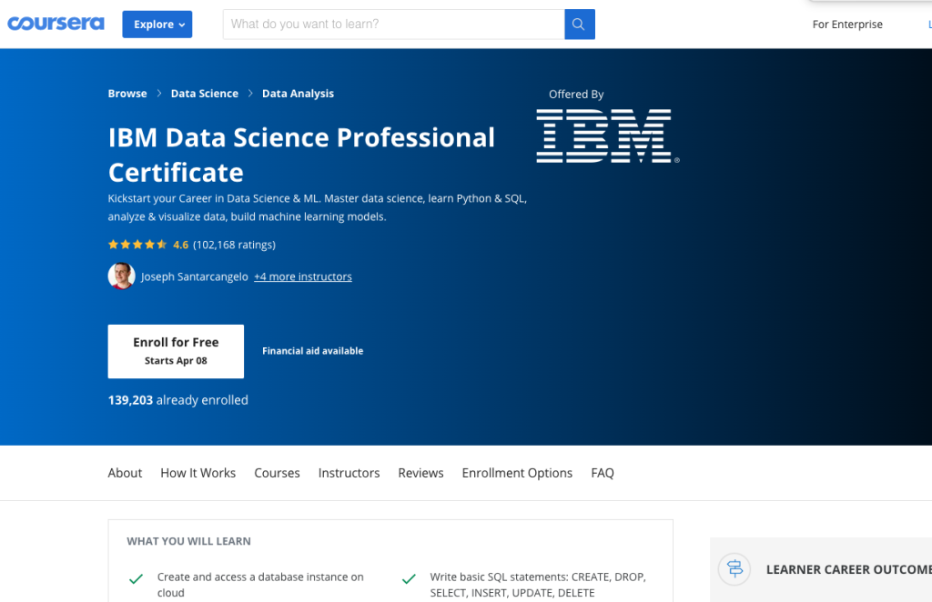
Task: Select the Enrollment Options tab
Action: (x=517, y=473)
